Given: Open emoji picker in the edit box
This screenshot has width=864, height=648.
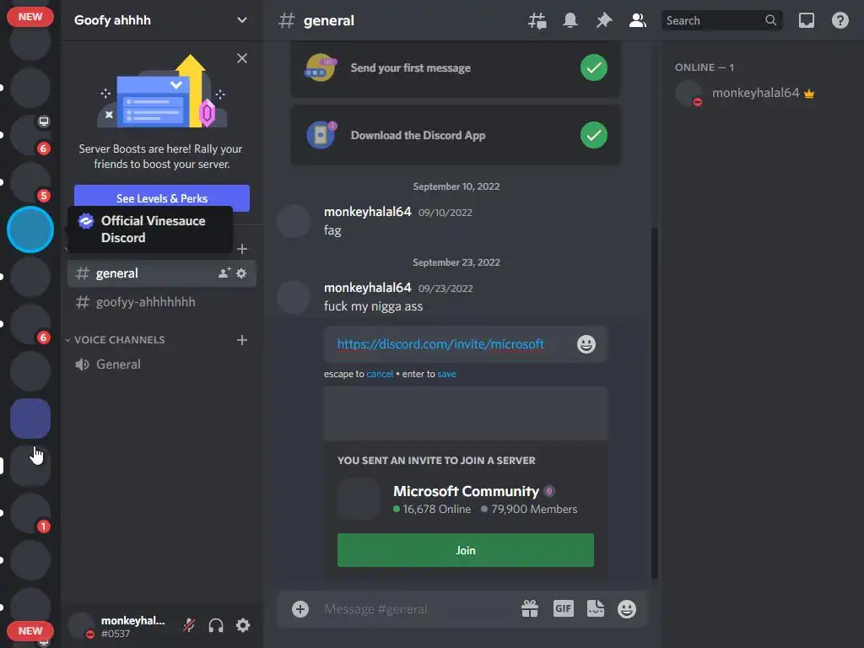Looking at the screenshot, I should [x=586, y=344].
